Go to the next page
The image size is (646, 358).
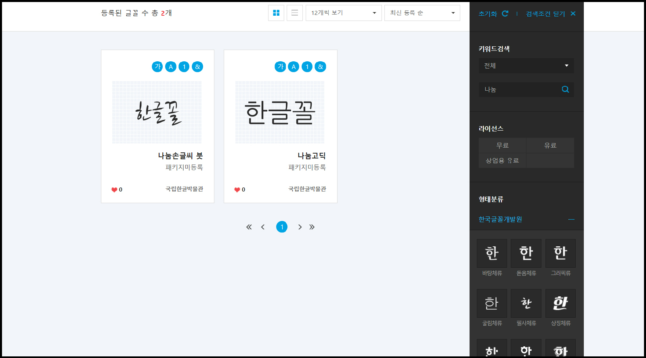coord(300,227)
